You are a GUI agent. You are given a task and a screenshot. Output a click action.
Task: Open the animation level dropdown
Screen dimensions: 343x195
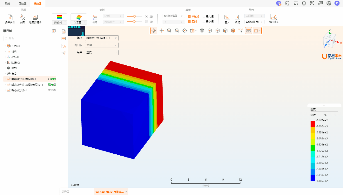click(x=254, y=22)
